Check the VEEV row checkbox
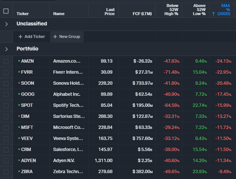The width and height of the screenshot is (236, 179). click(x=6, y=139)
